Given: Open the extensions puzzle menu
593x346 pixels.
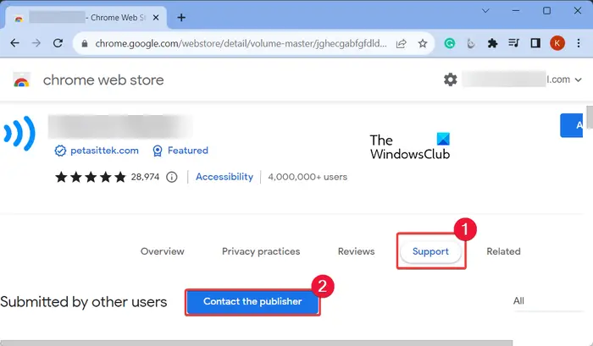Looking at the screenshot, I should (492, 43).
